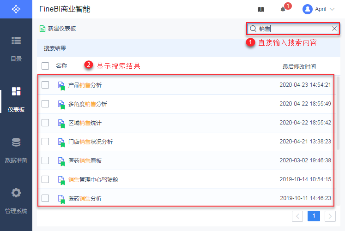The height and width of the screenshot is (231, 345).
Task: Click the 产品销售分析 dashboard file icon
Action: 61,85
